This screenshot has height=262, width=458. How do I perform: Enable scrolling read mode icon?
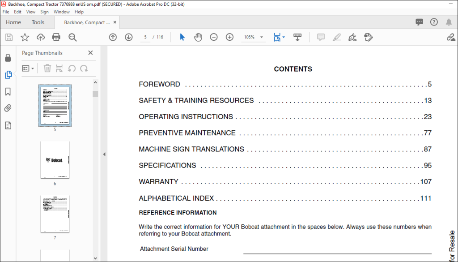point(297,37)
